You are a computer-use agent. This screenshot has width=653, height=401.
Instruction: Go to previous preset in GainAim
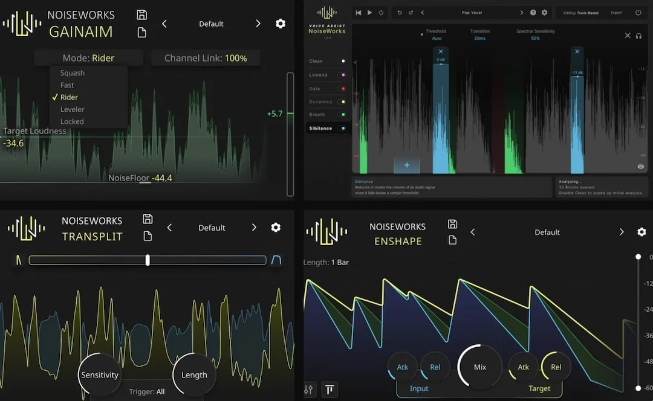tap(164, 24)
